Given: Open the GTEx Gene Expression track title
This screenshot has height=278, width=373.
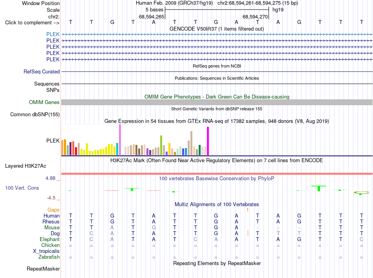Looking at the screenshot, I should (216, 121).
